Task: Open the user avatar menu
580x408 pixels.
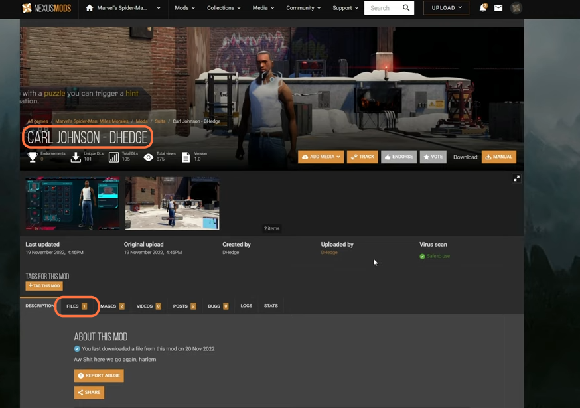Action: coord(516,8)
